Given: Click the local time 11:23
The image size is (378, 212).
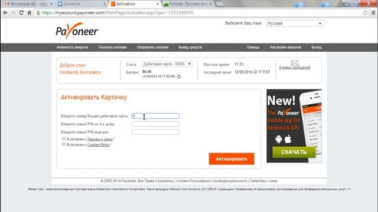Looking at the screenshot, I should (239, 64).
